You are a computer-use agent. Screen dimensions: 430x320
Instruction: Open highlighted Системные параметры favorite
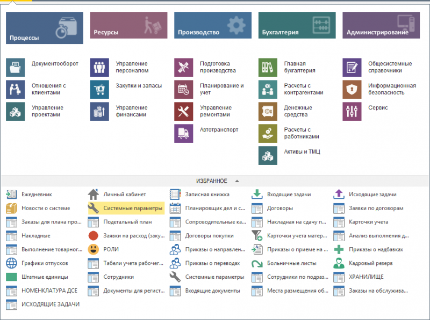coord(126,208)
